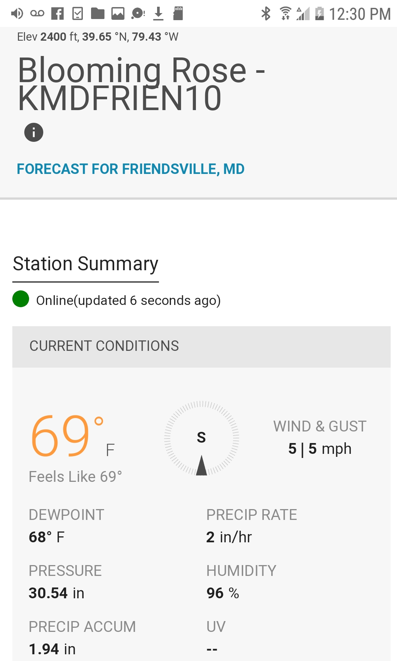Viewport: 397px width, 661px height.
Task: Tap the SD card notification icon
Action: 178,14
